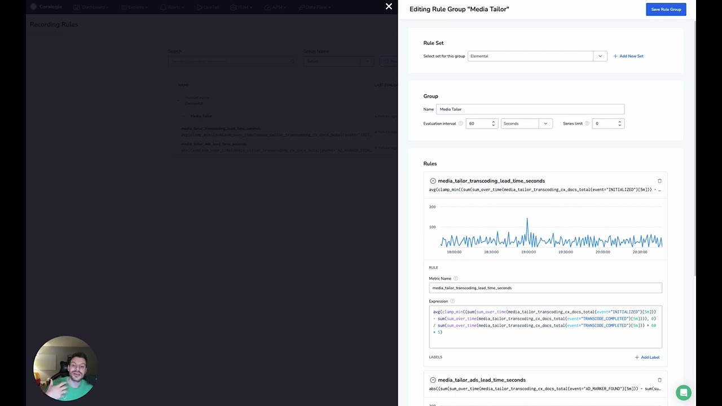Screen dimensions: 722x406
Task: Open the Dashboard menu in the background page
Action: (91, 7)
